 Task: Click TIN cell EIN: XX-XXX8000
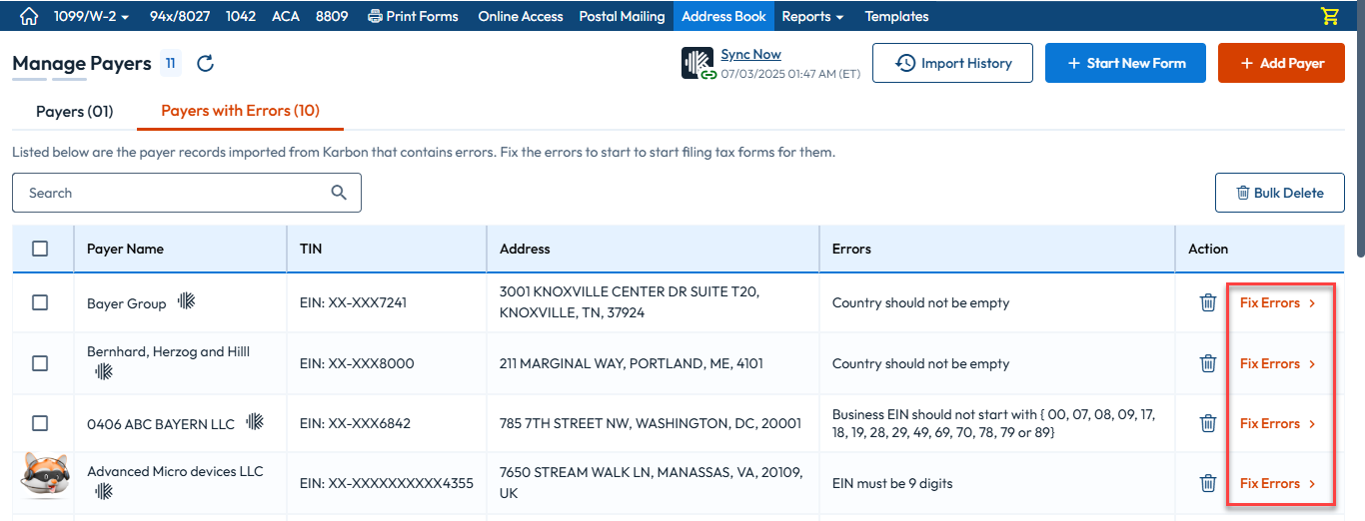click(x=357, y=363)
